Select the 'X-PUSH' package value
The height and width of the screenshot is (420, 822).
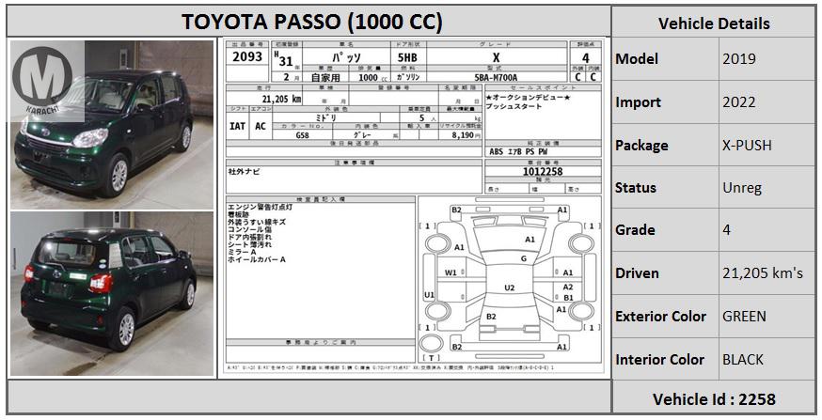tap(747, 145)
